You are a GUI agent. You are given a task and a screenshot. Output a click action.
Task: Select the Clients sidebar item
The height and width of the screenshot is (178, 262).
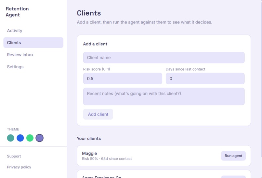(33, 43)
